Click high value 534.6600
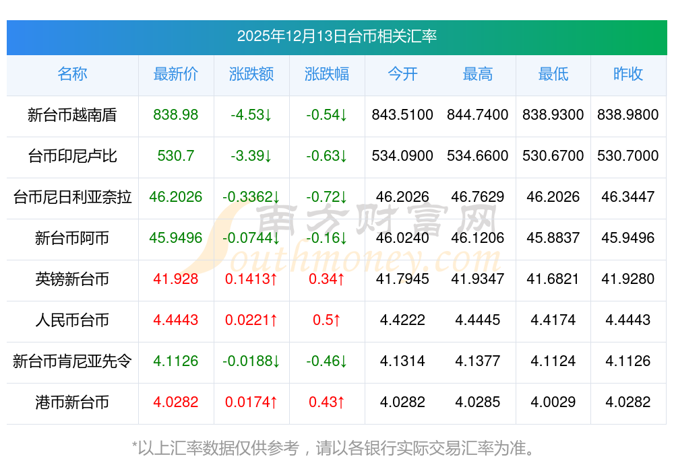Screen dimensions: 674x469 point(478,155)
